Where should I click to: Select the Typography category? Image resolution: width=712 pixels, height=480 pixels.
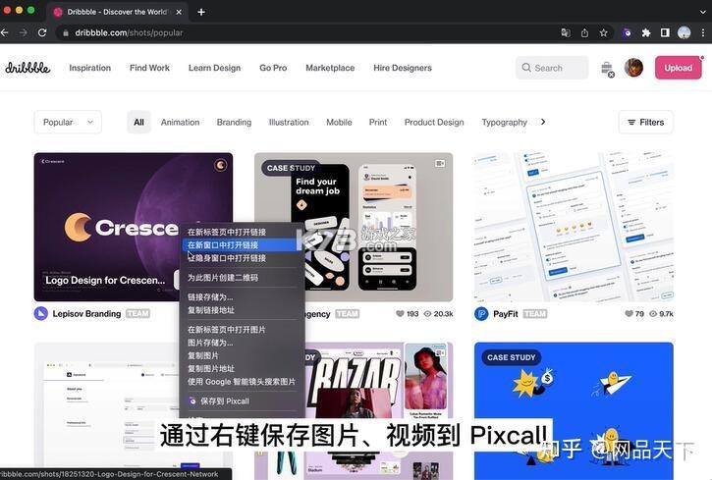[x=505, y=122]
